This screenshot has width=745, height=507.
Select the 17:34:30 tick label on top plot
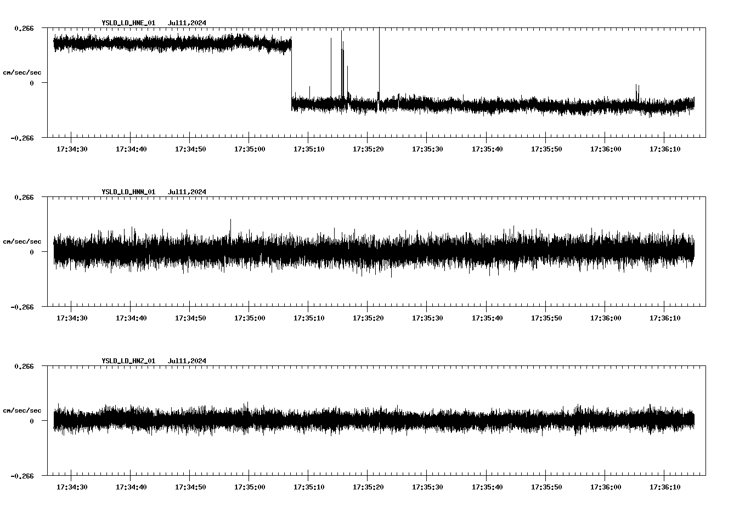pos(72,148)
